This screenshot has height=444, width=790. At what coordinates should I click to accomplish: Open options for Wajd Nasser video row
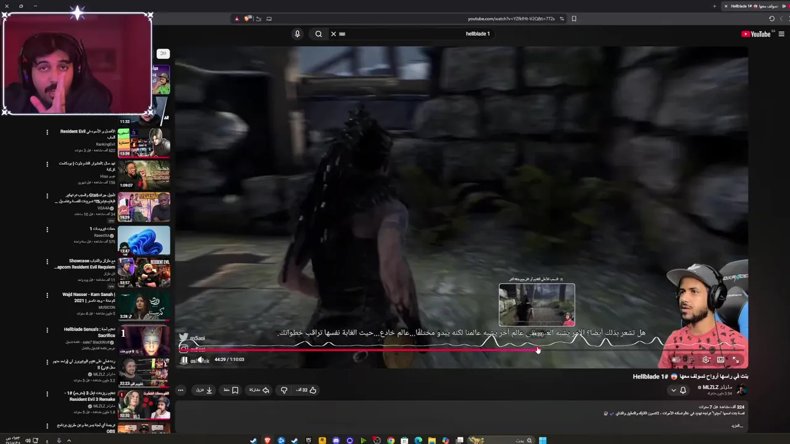(47, 295)
